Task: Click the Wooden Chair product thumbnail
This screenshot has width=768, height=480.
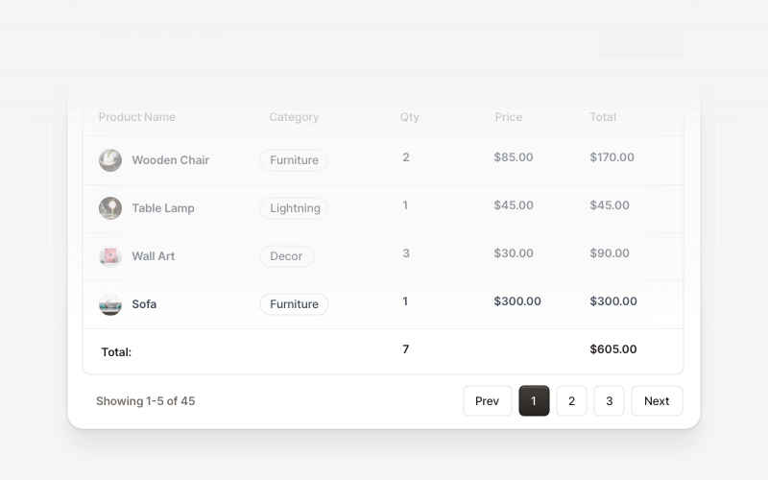Action: pyautogui.click(x=110, y=160)
